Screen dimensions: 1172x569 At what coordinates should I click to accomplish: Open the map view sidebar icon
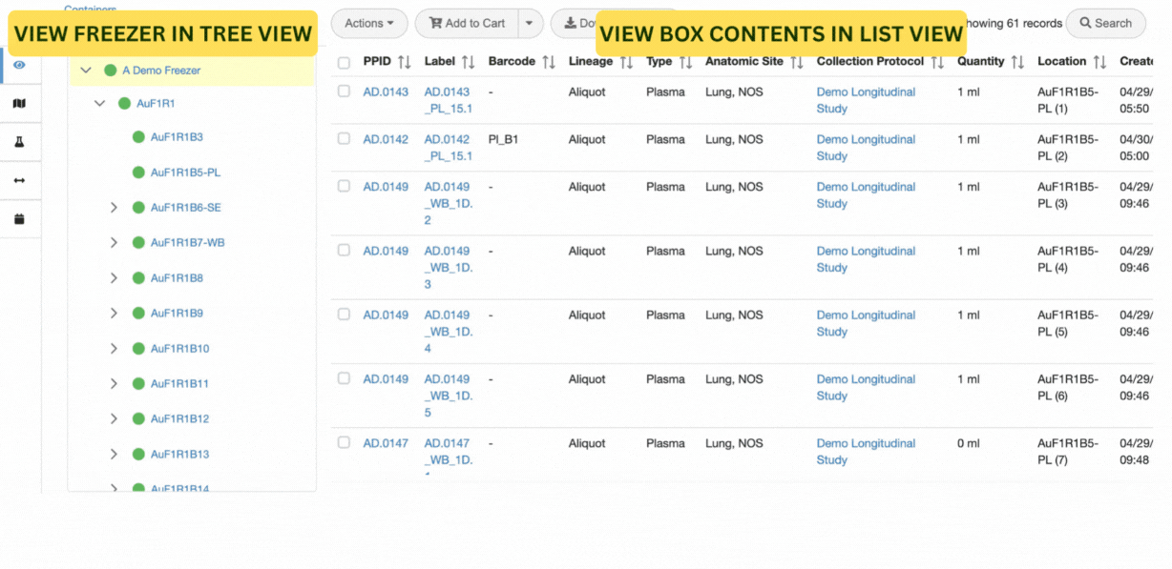[19, 103]
